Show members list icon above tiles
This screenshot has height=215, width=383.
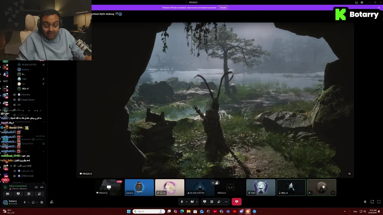coord(217,183)
